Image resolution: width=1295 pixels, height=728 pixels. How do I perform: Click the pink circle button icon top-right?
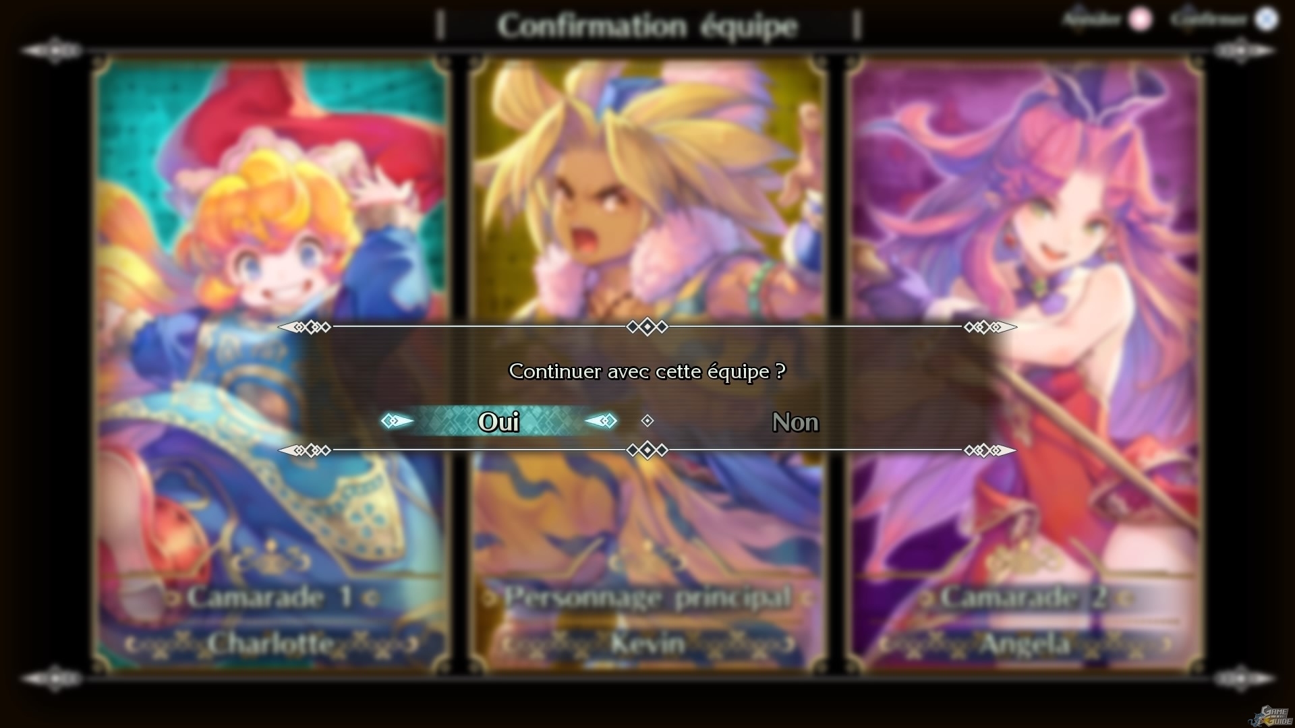[1141, 20]
